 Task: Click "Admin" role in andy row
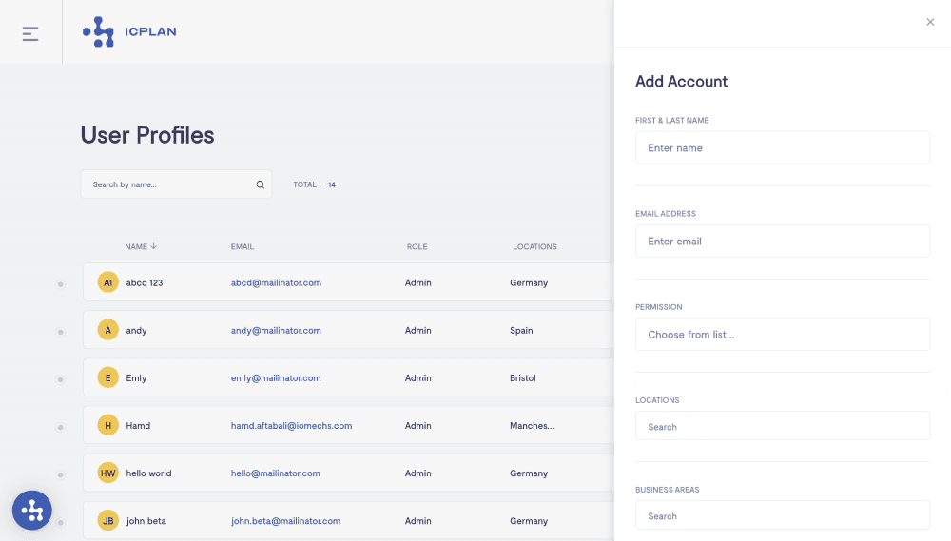pos(417,331)
